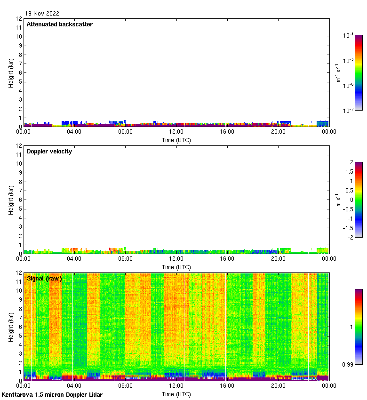Select the 19 Nov 2022 date label
367x400 pixels.
(x=42, y=14)
